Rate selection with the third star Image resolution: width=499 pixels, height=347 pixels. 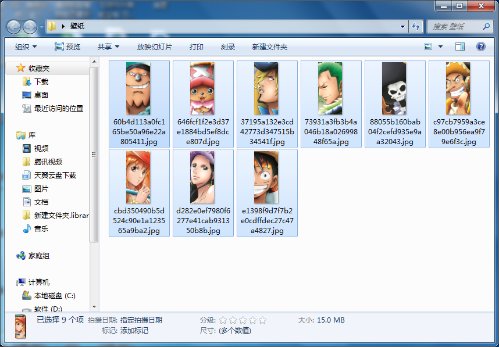(243, 320)
